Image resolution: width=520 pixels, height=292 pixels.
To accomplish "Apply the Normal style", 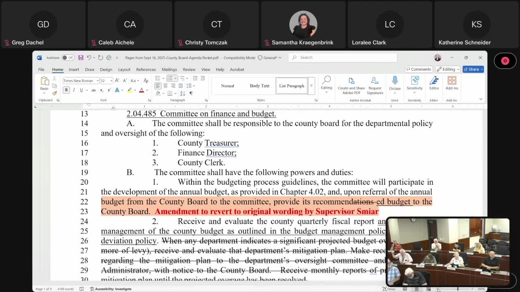I will pyautogui.click(x=227, y=86).
